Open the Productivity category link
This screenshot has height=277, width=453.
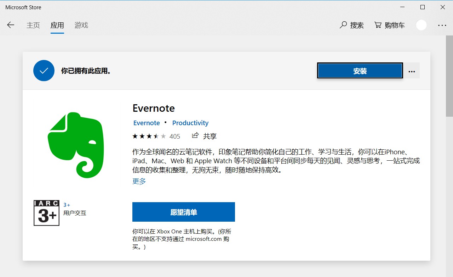click(x=190, y=123)
